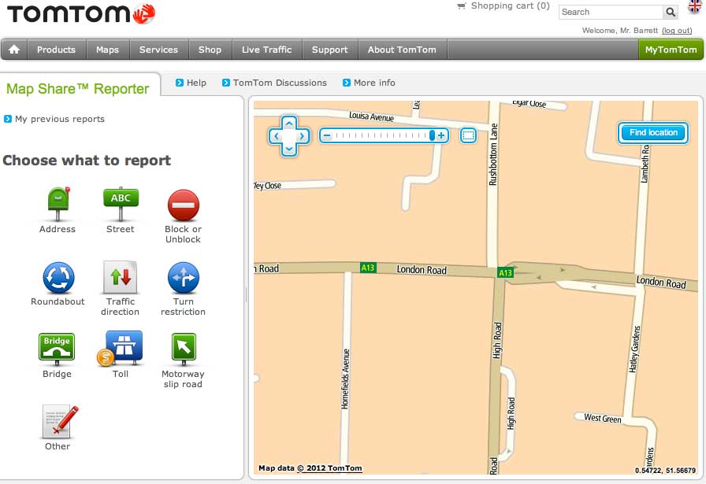This screenshot has width=706, height=484.
Task: Go to the Home icon in navbar
Action: [x=14, y=50]
